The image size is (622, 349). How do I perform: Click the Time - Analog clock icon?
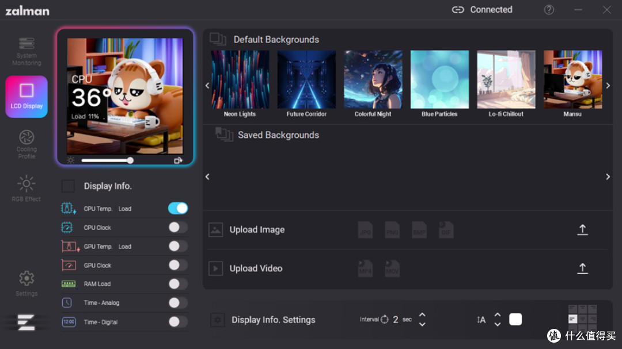click(x=67, y=302)
